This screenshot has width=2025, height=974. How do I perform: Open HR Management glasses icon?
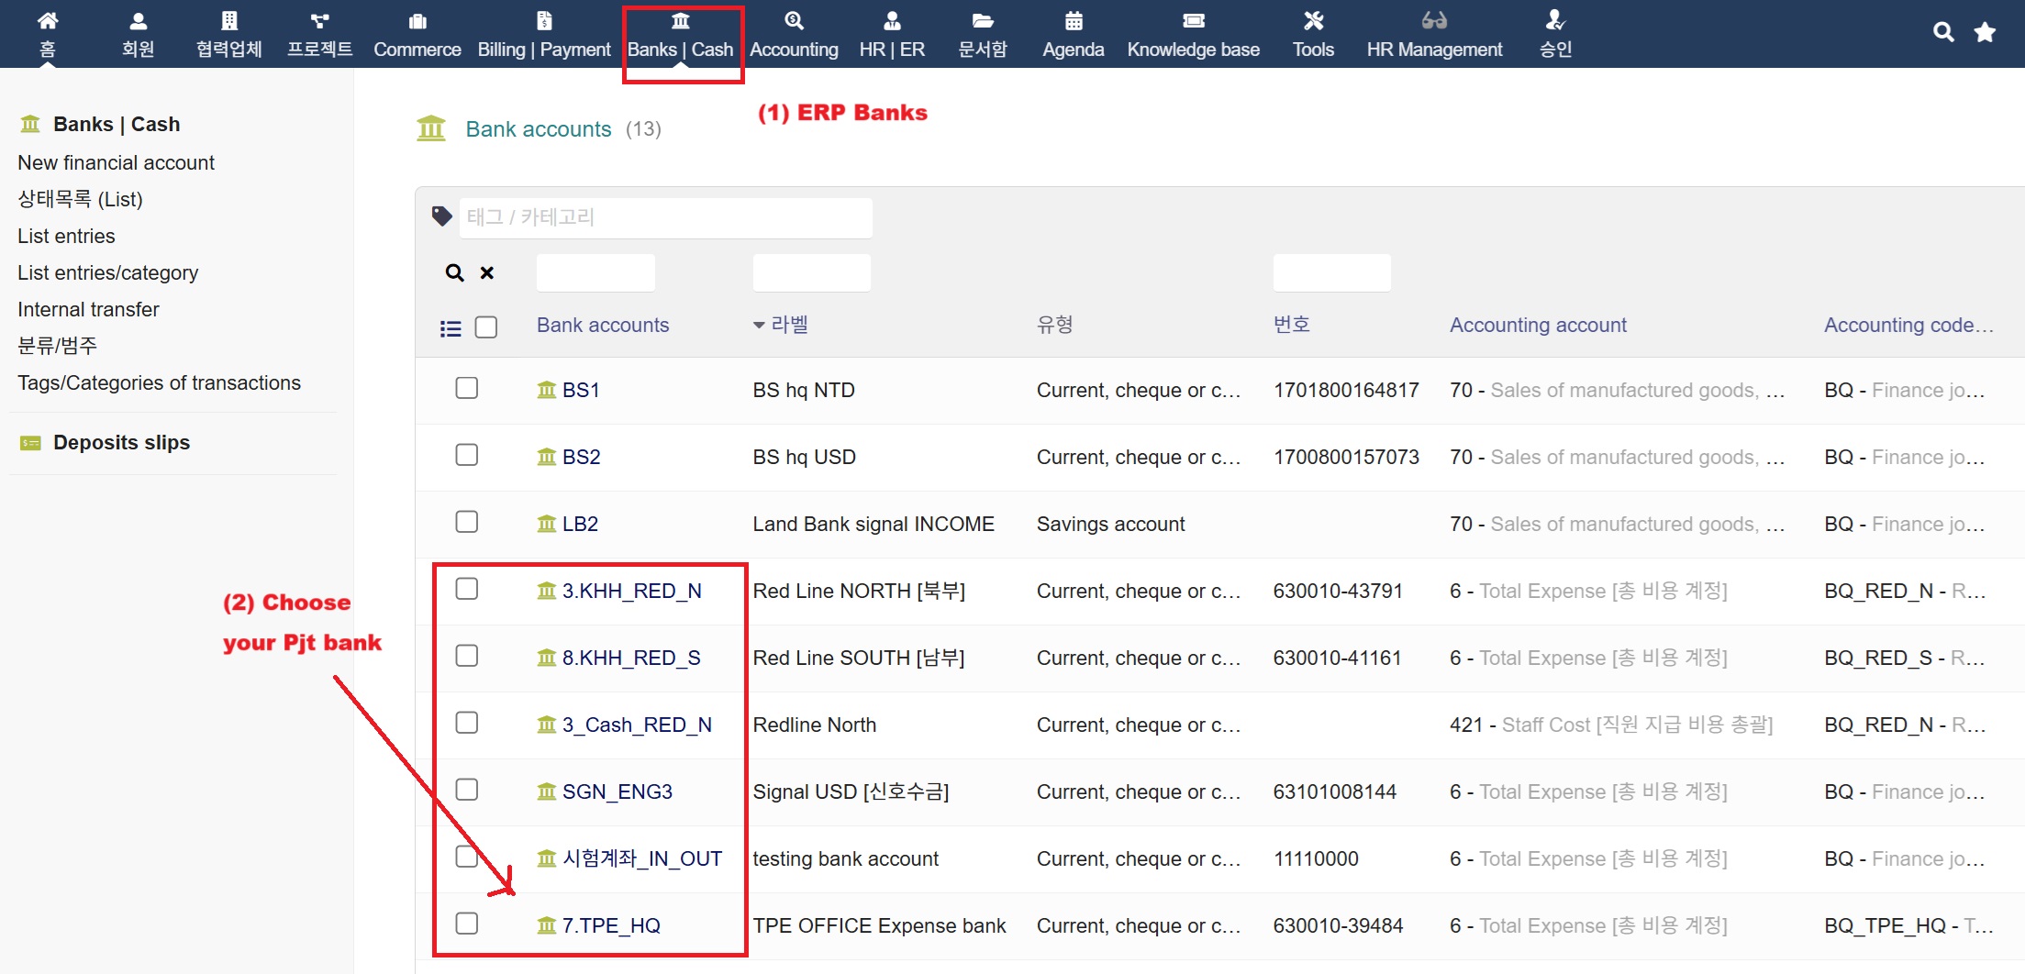click(x=1433, y=21)
